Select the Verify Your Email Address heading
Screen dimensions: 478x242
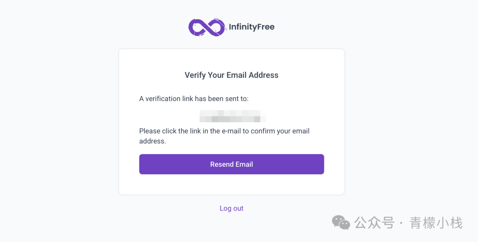click(x=231, y=75)
